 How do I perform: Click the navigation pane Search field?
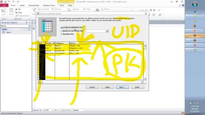[x=14, y=26]
